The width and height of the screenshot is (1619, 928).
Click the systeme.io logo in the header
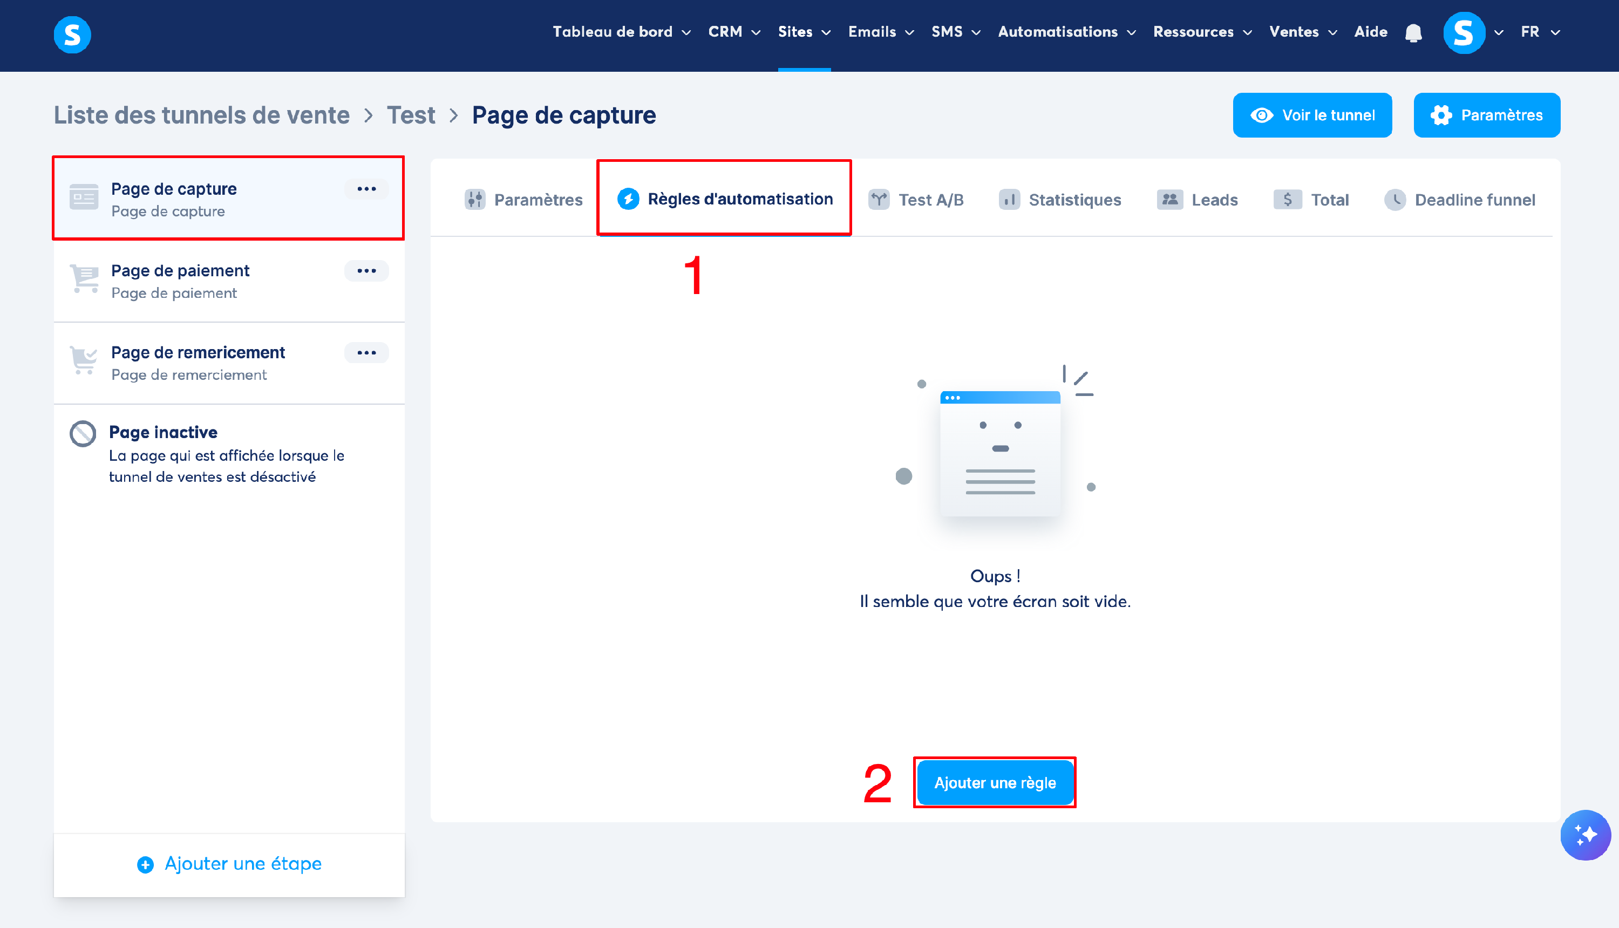click(x=72, y=35)
